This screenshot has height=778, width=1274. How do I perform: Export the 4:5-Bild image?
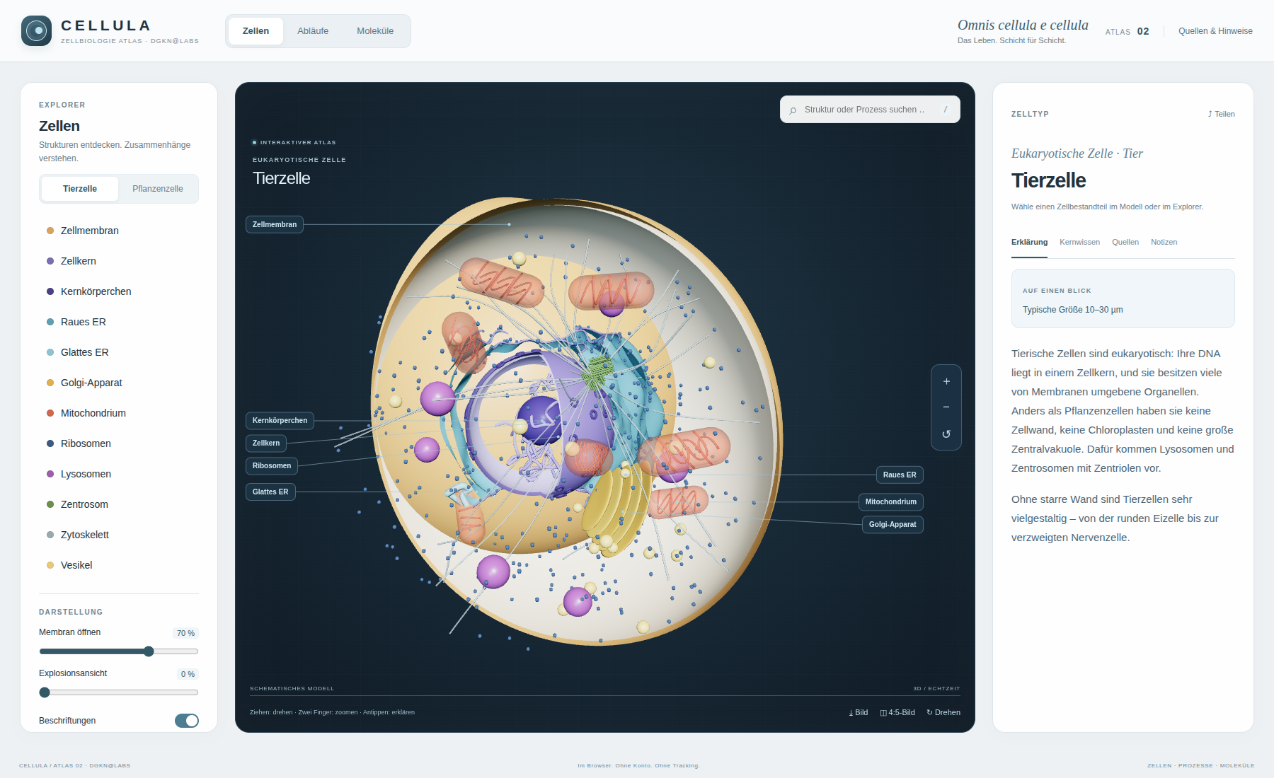pyautogui.click(x=897, y=712)
